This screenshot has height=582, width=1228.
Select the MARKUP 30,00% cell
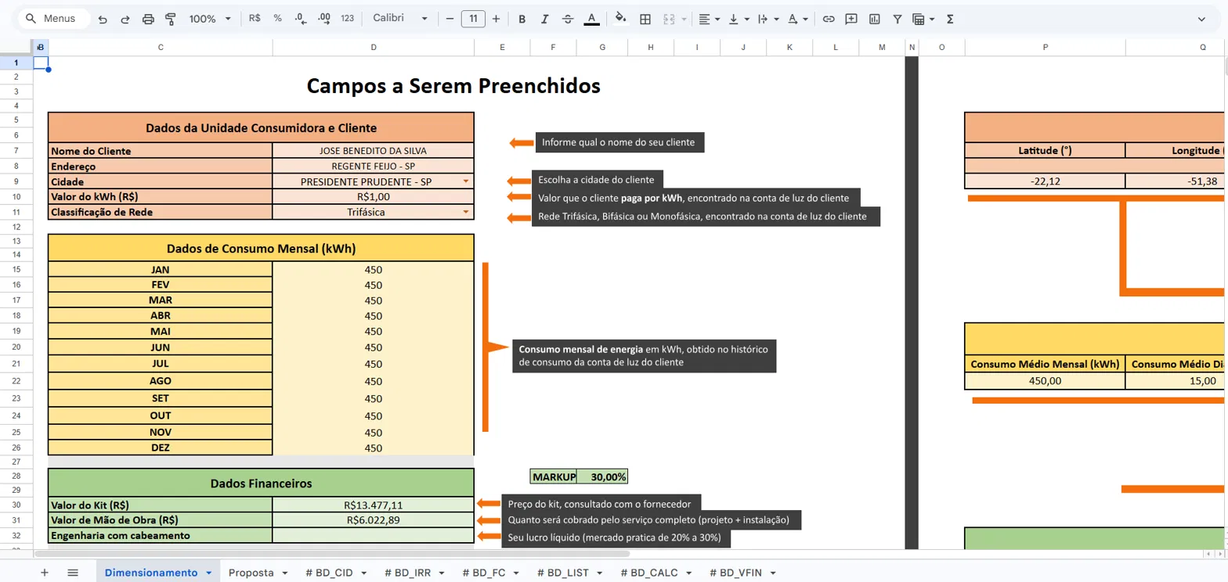(x=602, y=476)
